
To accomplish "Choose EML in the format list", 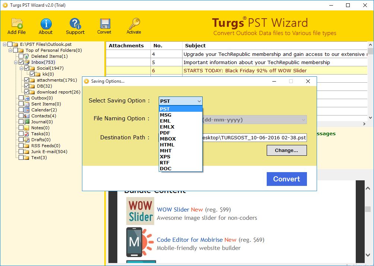I will [181, 121].
